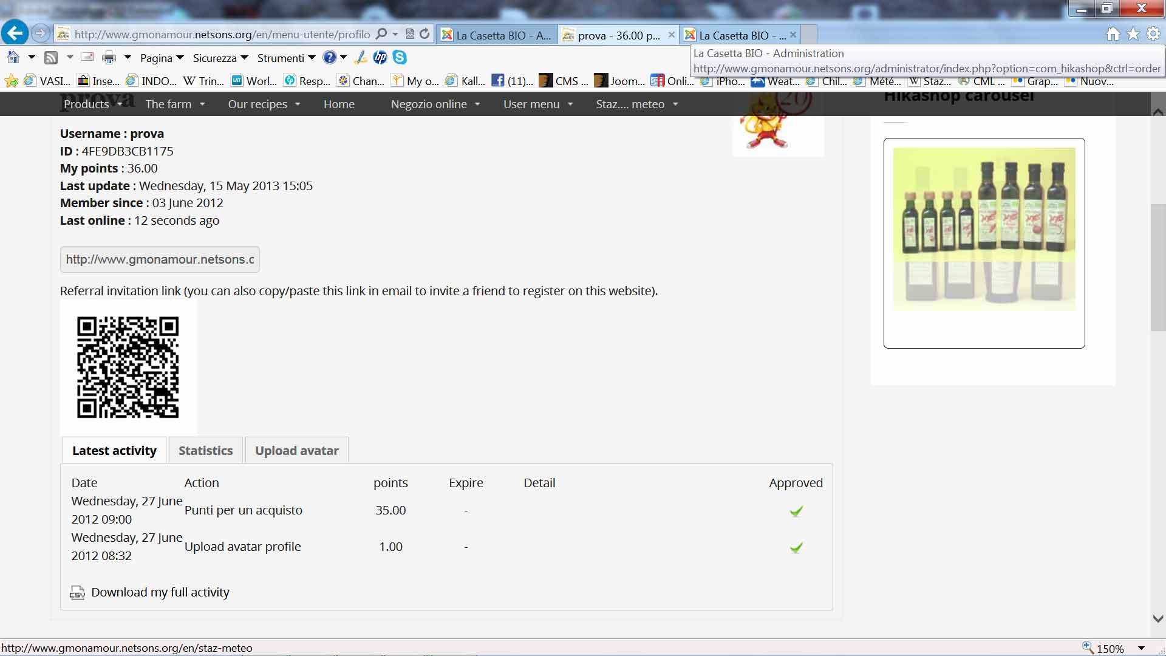
Task: Click the HP toolbar icon
Action: point(380,57)
